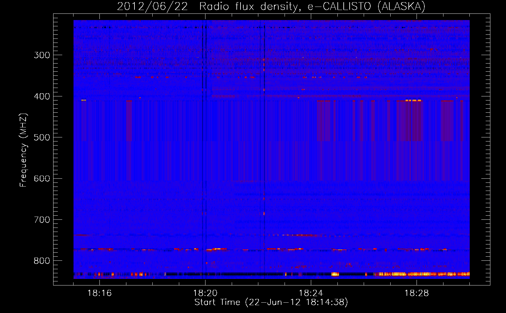Click the '18:20' time tick label
Image resolution: width=506 pixels, height=313 pixels.
coord(205,293)
